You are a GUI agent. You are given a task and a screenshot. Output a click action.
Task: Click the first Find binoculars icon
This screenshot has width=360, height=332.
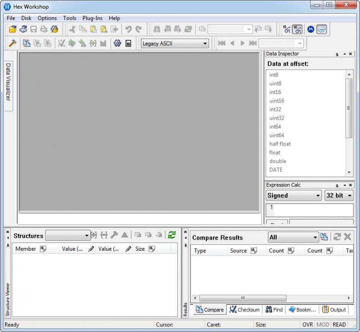[157, 29]
